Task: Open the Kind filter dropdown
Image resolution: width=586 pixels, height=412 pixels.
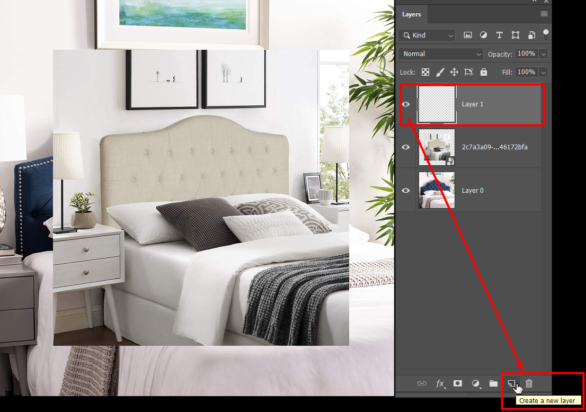Action: click(x=427, y=35)
